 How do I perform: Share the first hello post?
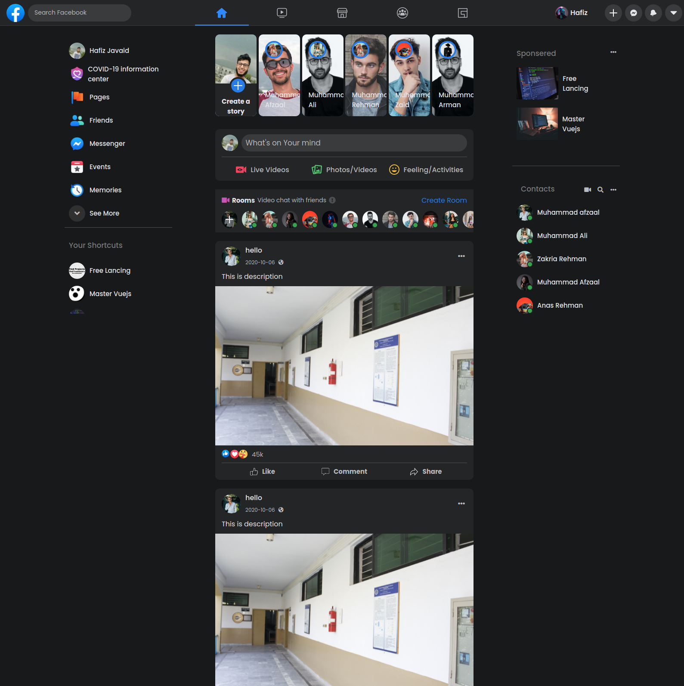tap(426, 472)
